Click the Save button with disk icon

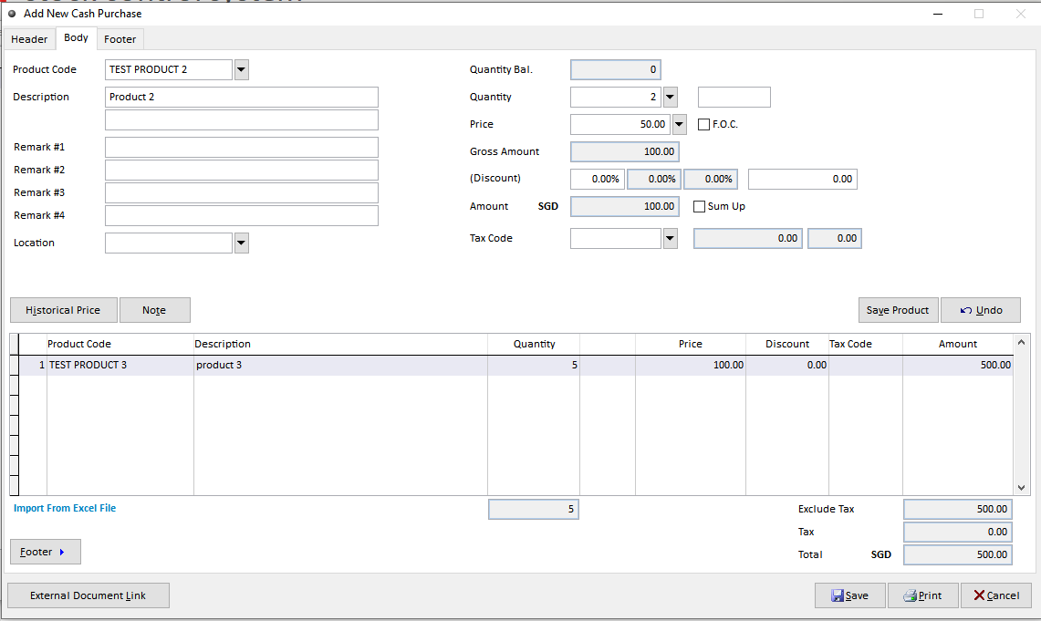point(850,595)
